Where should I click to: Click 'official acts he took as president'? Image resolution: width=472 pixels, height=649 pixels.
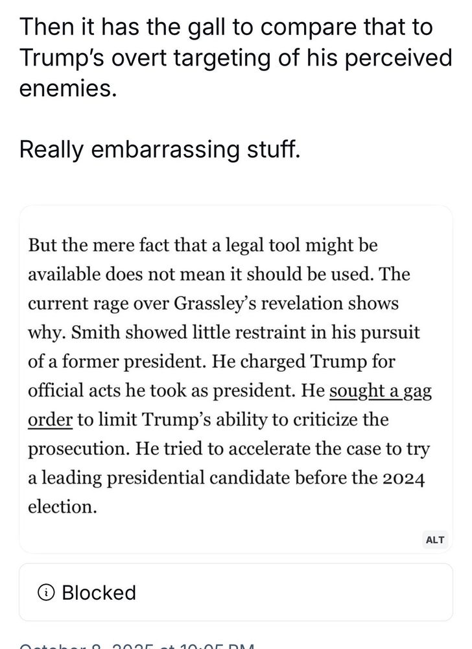pos(159,390)
